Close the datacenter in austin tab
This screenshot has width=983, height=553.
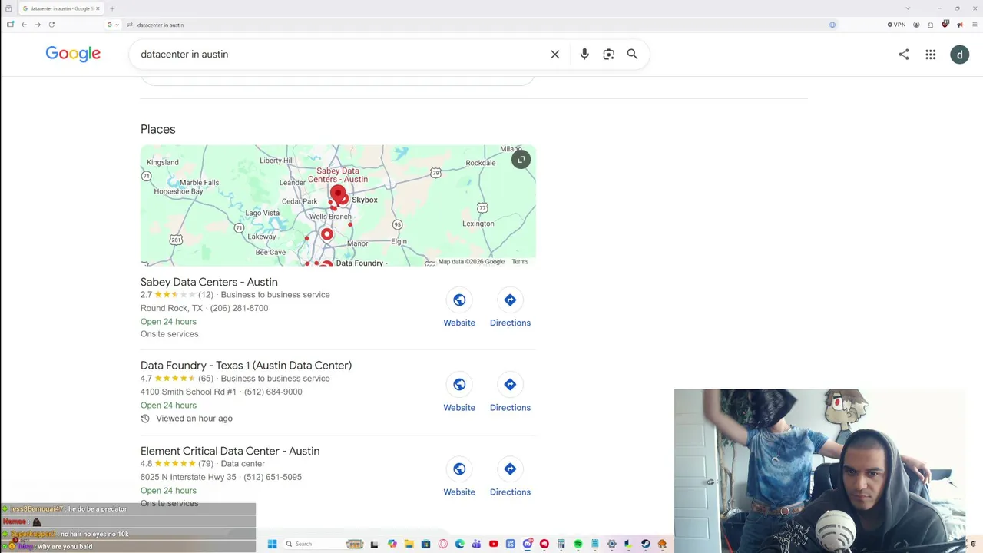pos(98,8)
